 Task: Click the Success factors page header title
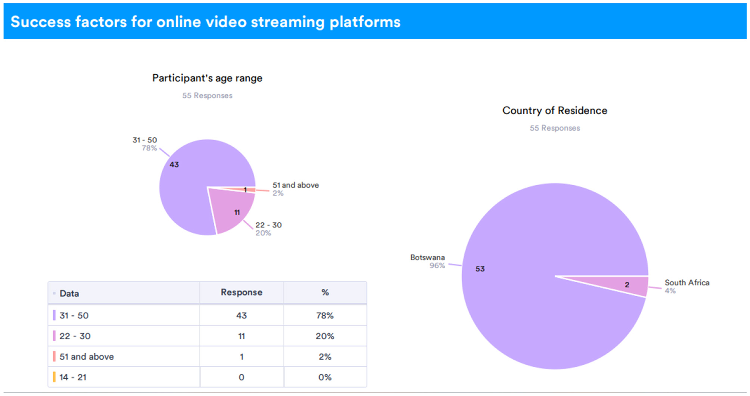click(205, 22)
